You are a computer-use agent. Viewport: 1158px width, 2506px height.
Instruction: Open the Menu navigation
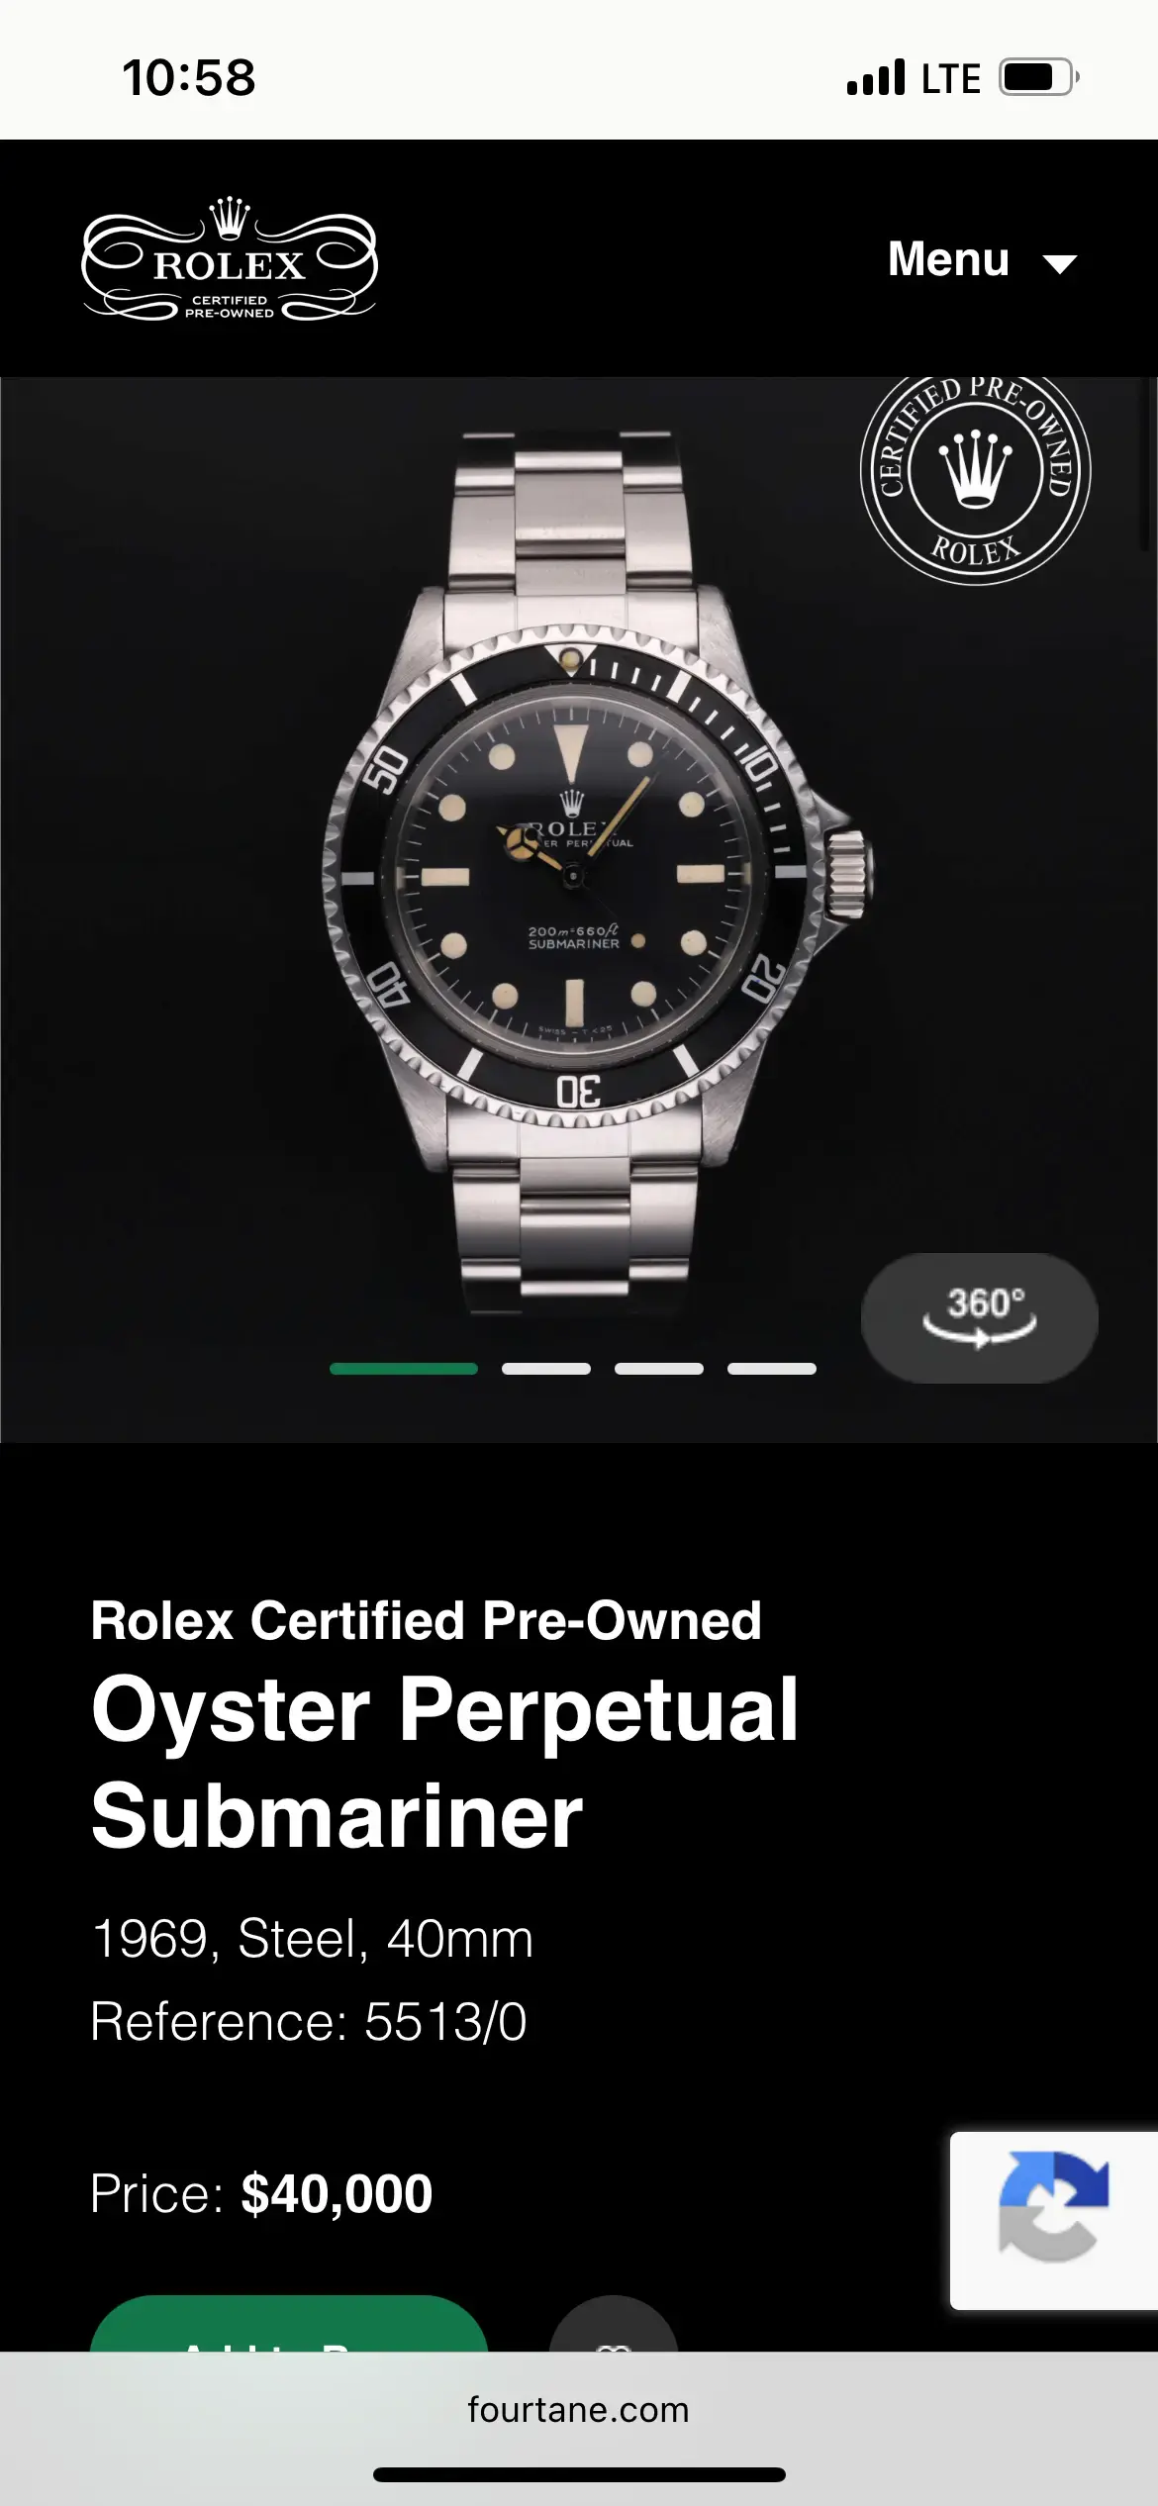[x=981, y=260]
